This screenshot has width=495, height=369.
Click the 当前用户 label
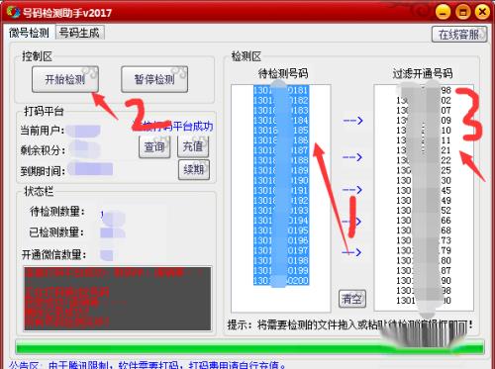point(43,131)
